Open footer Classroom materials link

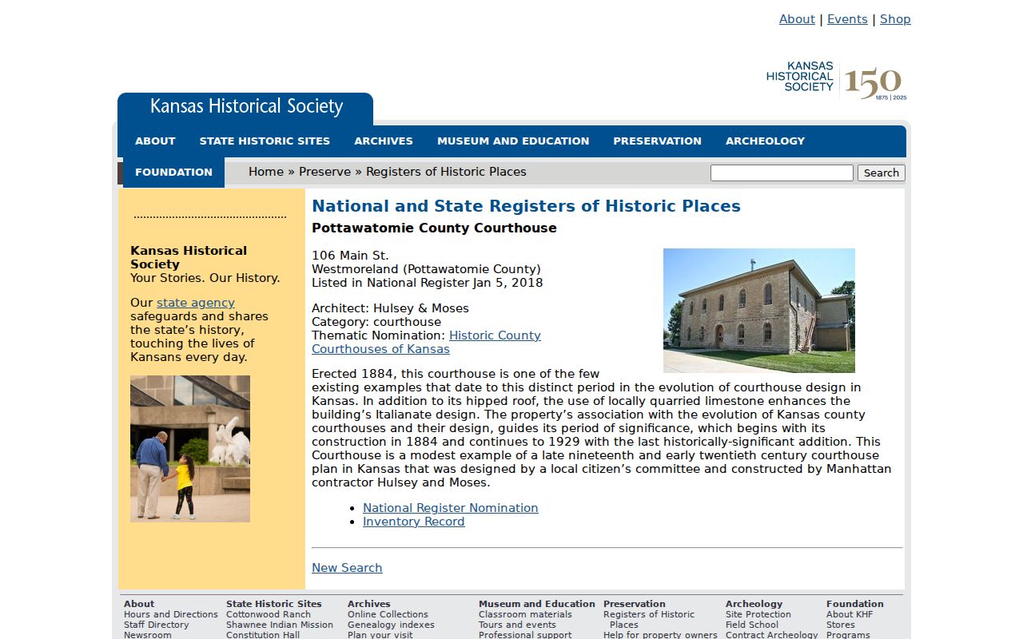[x=525, y=614]
